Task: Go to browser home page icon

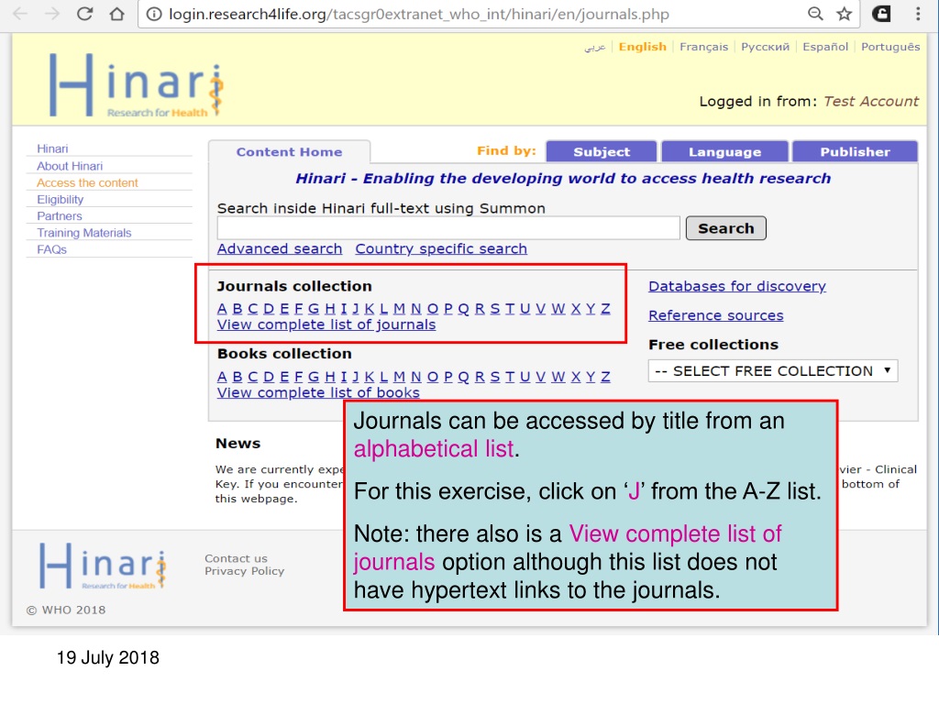Action: [116, 14]
